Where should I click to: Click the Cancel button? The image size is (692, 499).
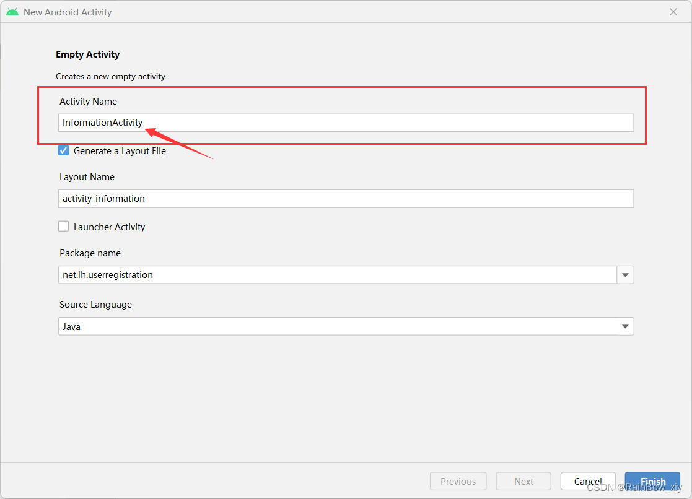click(588, 481)
